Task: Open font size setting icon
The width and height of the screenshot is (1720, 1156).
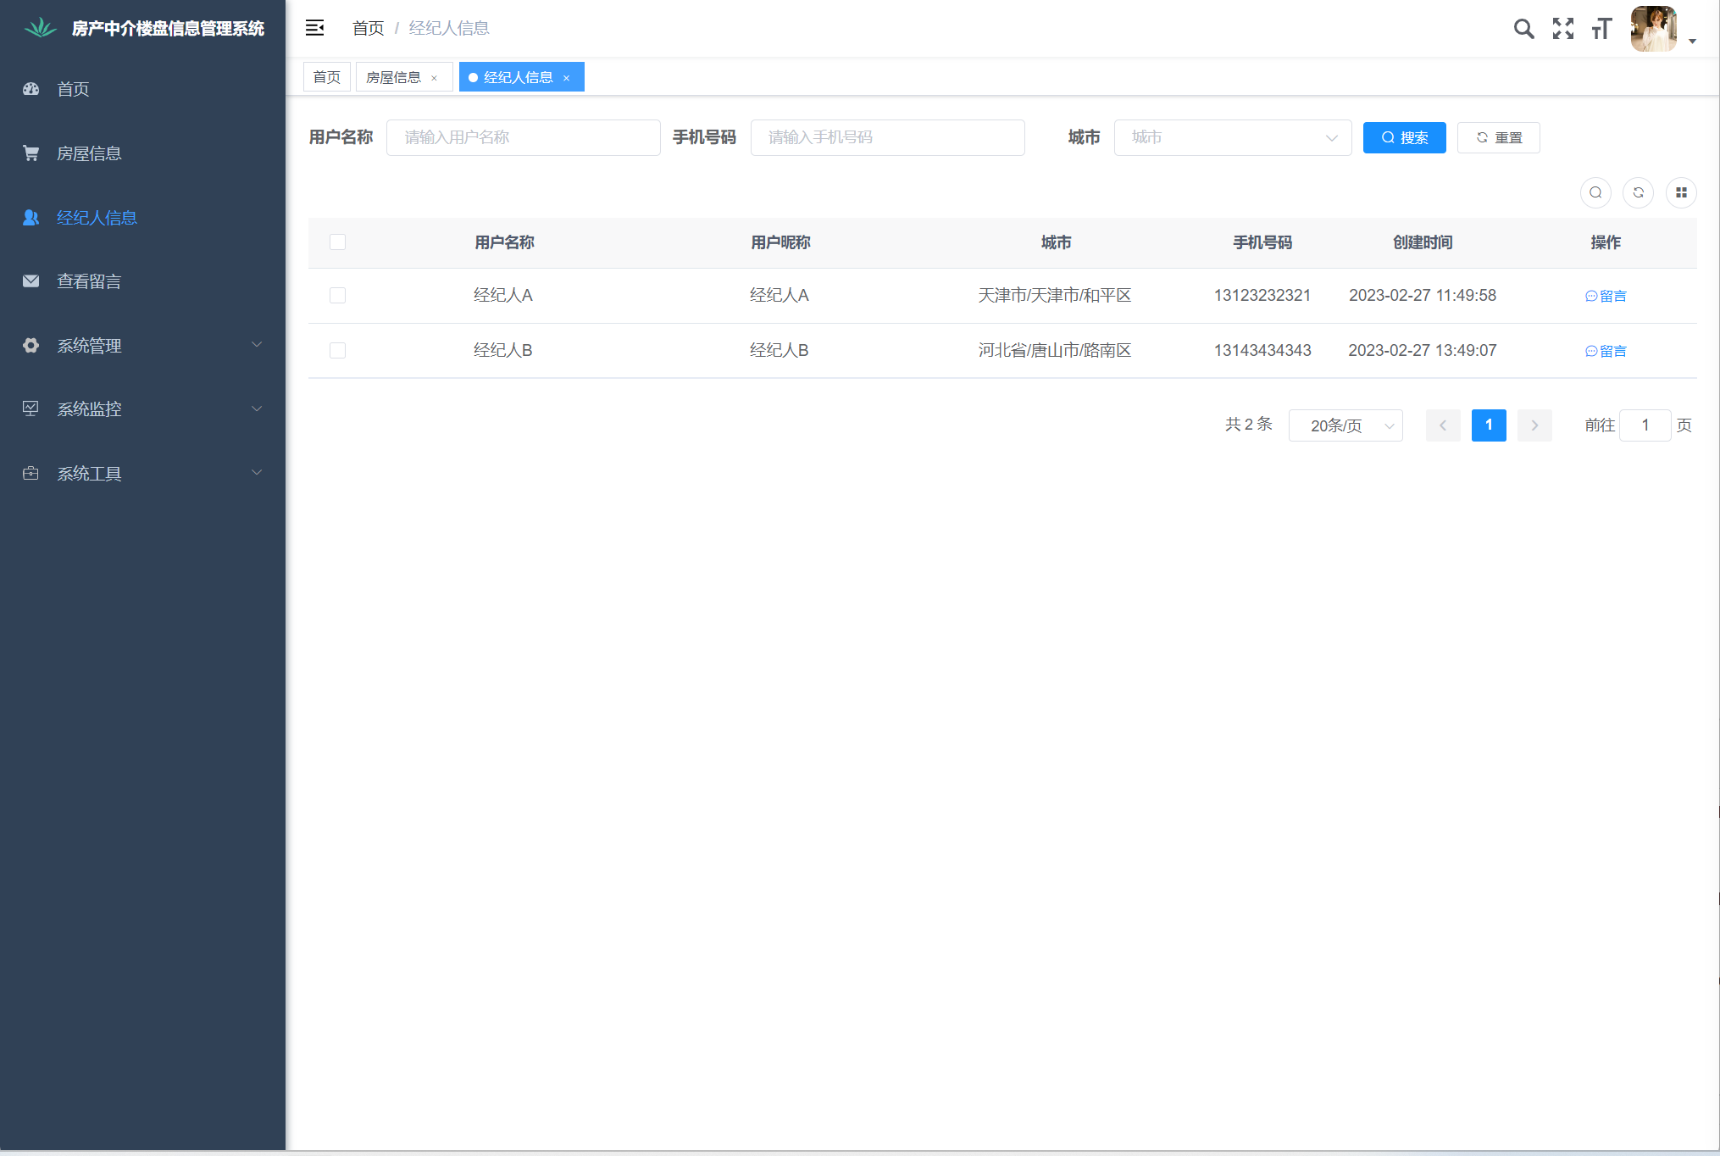Action: click(x=1601, y=29)
